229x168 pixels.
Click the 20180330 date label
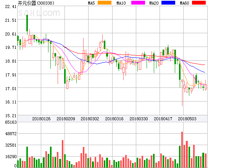tap(139, 119)
